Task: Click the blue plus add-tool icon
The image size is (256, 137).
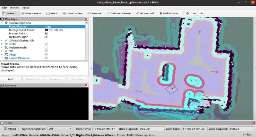Action: [x=188, y=13]
